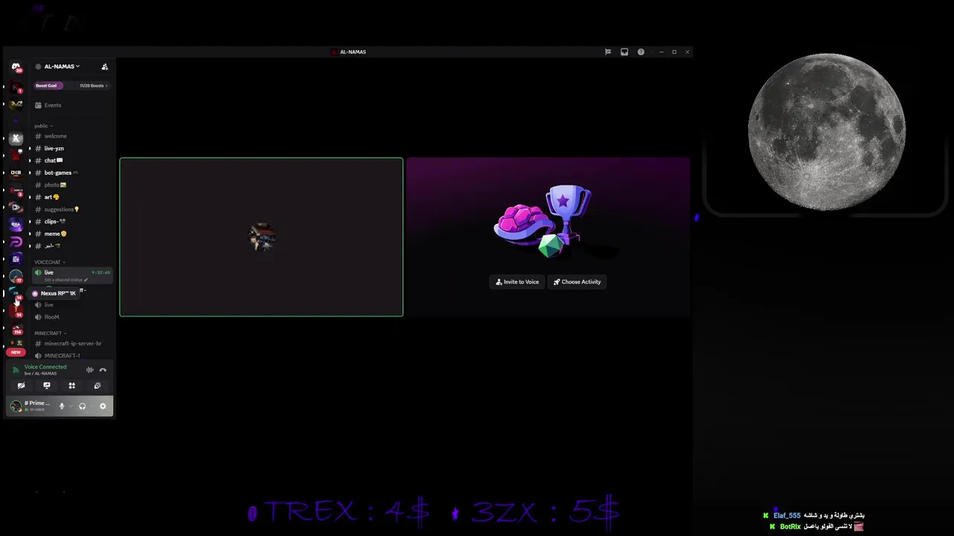The height and width of the screenshot is (536, 954).
Task: Select the X server icon
Action: click(x=16, y=138)
